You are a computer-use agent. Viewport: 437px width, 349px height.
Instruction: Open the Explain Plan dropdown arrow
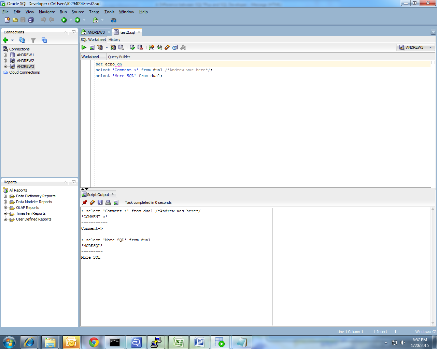[107, 47]
